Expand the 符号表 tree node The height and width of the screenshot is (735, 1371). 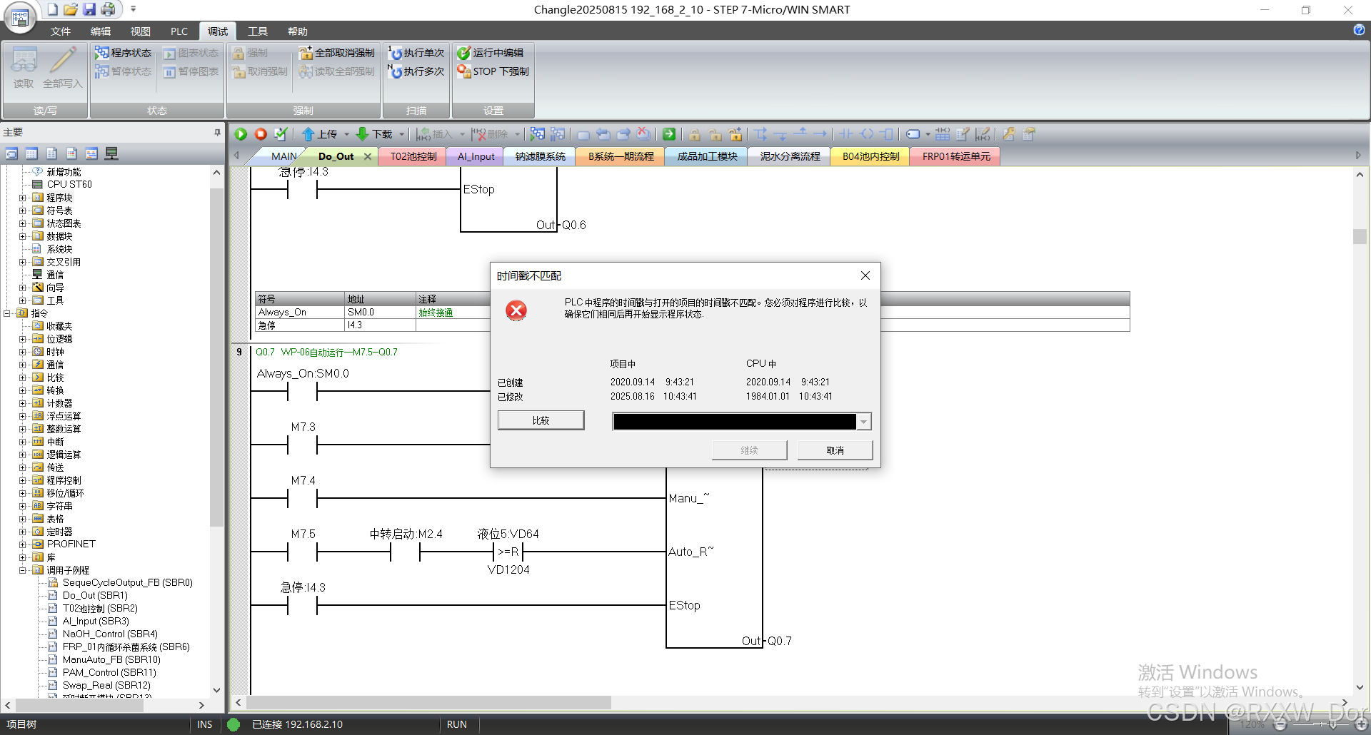coord(22,211)
